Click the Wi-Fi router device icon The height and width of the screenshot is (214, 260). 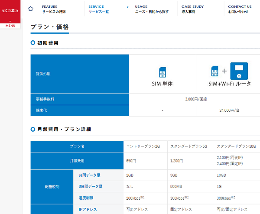(239, 71)
